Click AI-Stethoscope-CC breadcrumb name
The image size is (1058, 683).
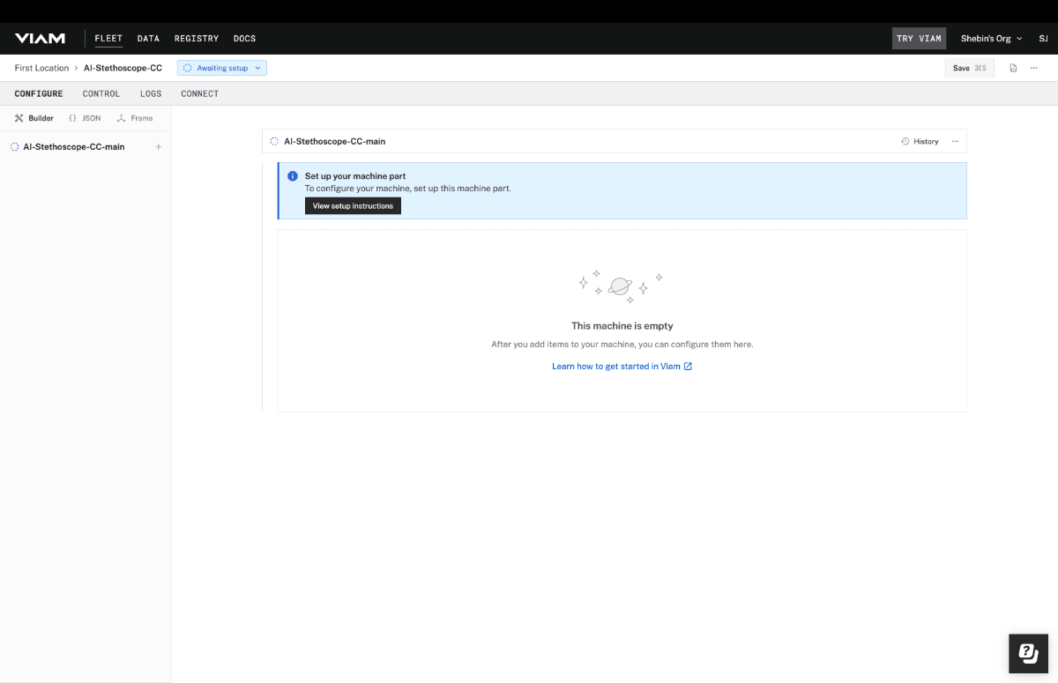(x=123, y=68)
